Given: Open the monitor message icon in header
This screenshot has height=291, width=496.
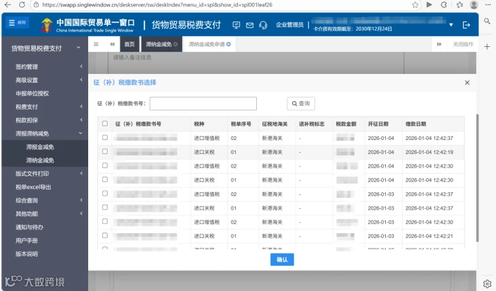Looking at the screenshot, I should pos(236,25).
